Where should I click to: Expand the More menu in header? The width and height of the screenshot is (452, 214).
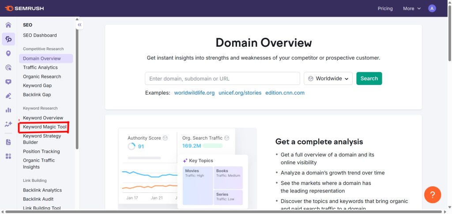click(411, 8)
